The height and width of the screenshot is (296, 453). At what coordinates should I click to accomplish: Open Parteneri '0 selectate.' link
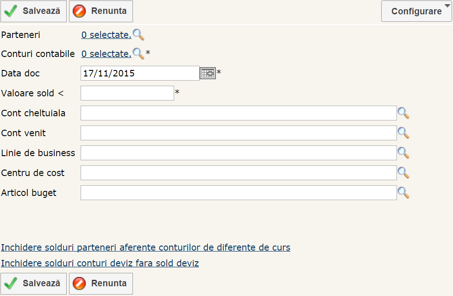[x=106, y=35]
